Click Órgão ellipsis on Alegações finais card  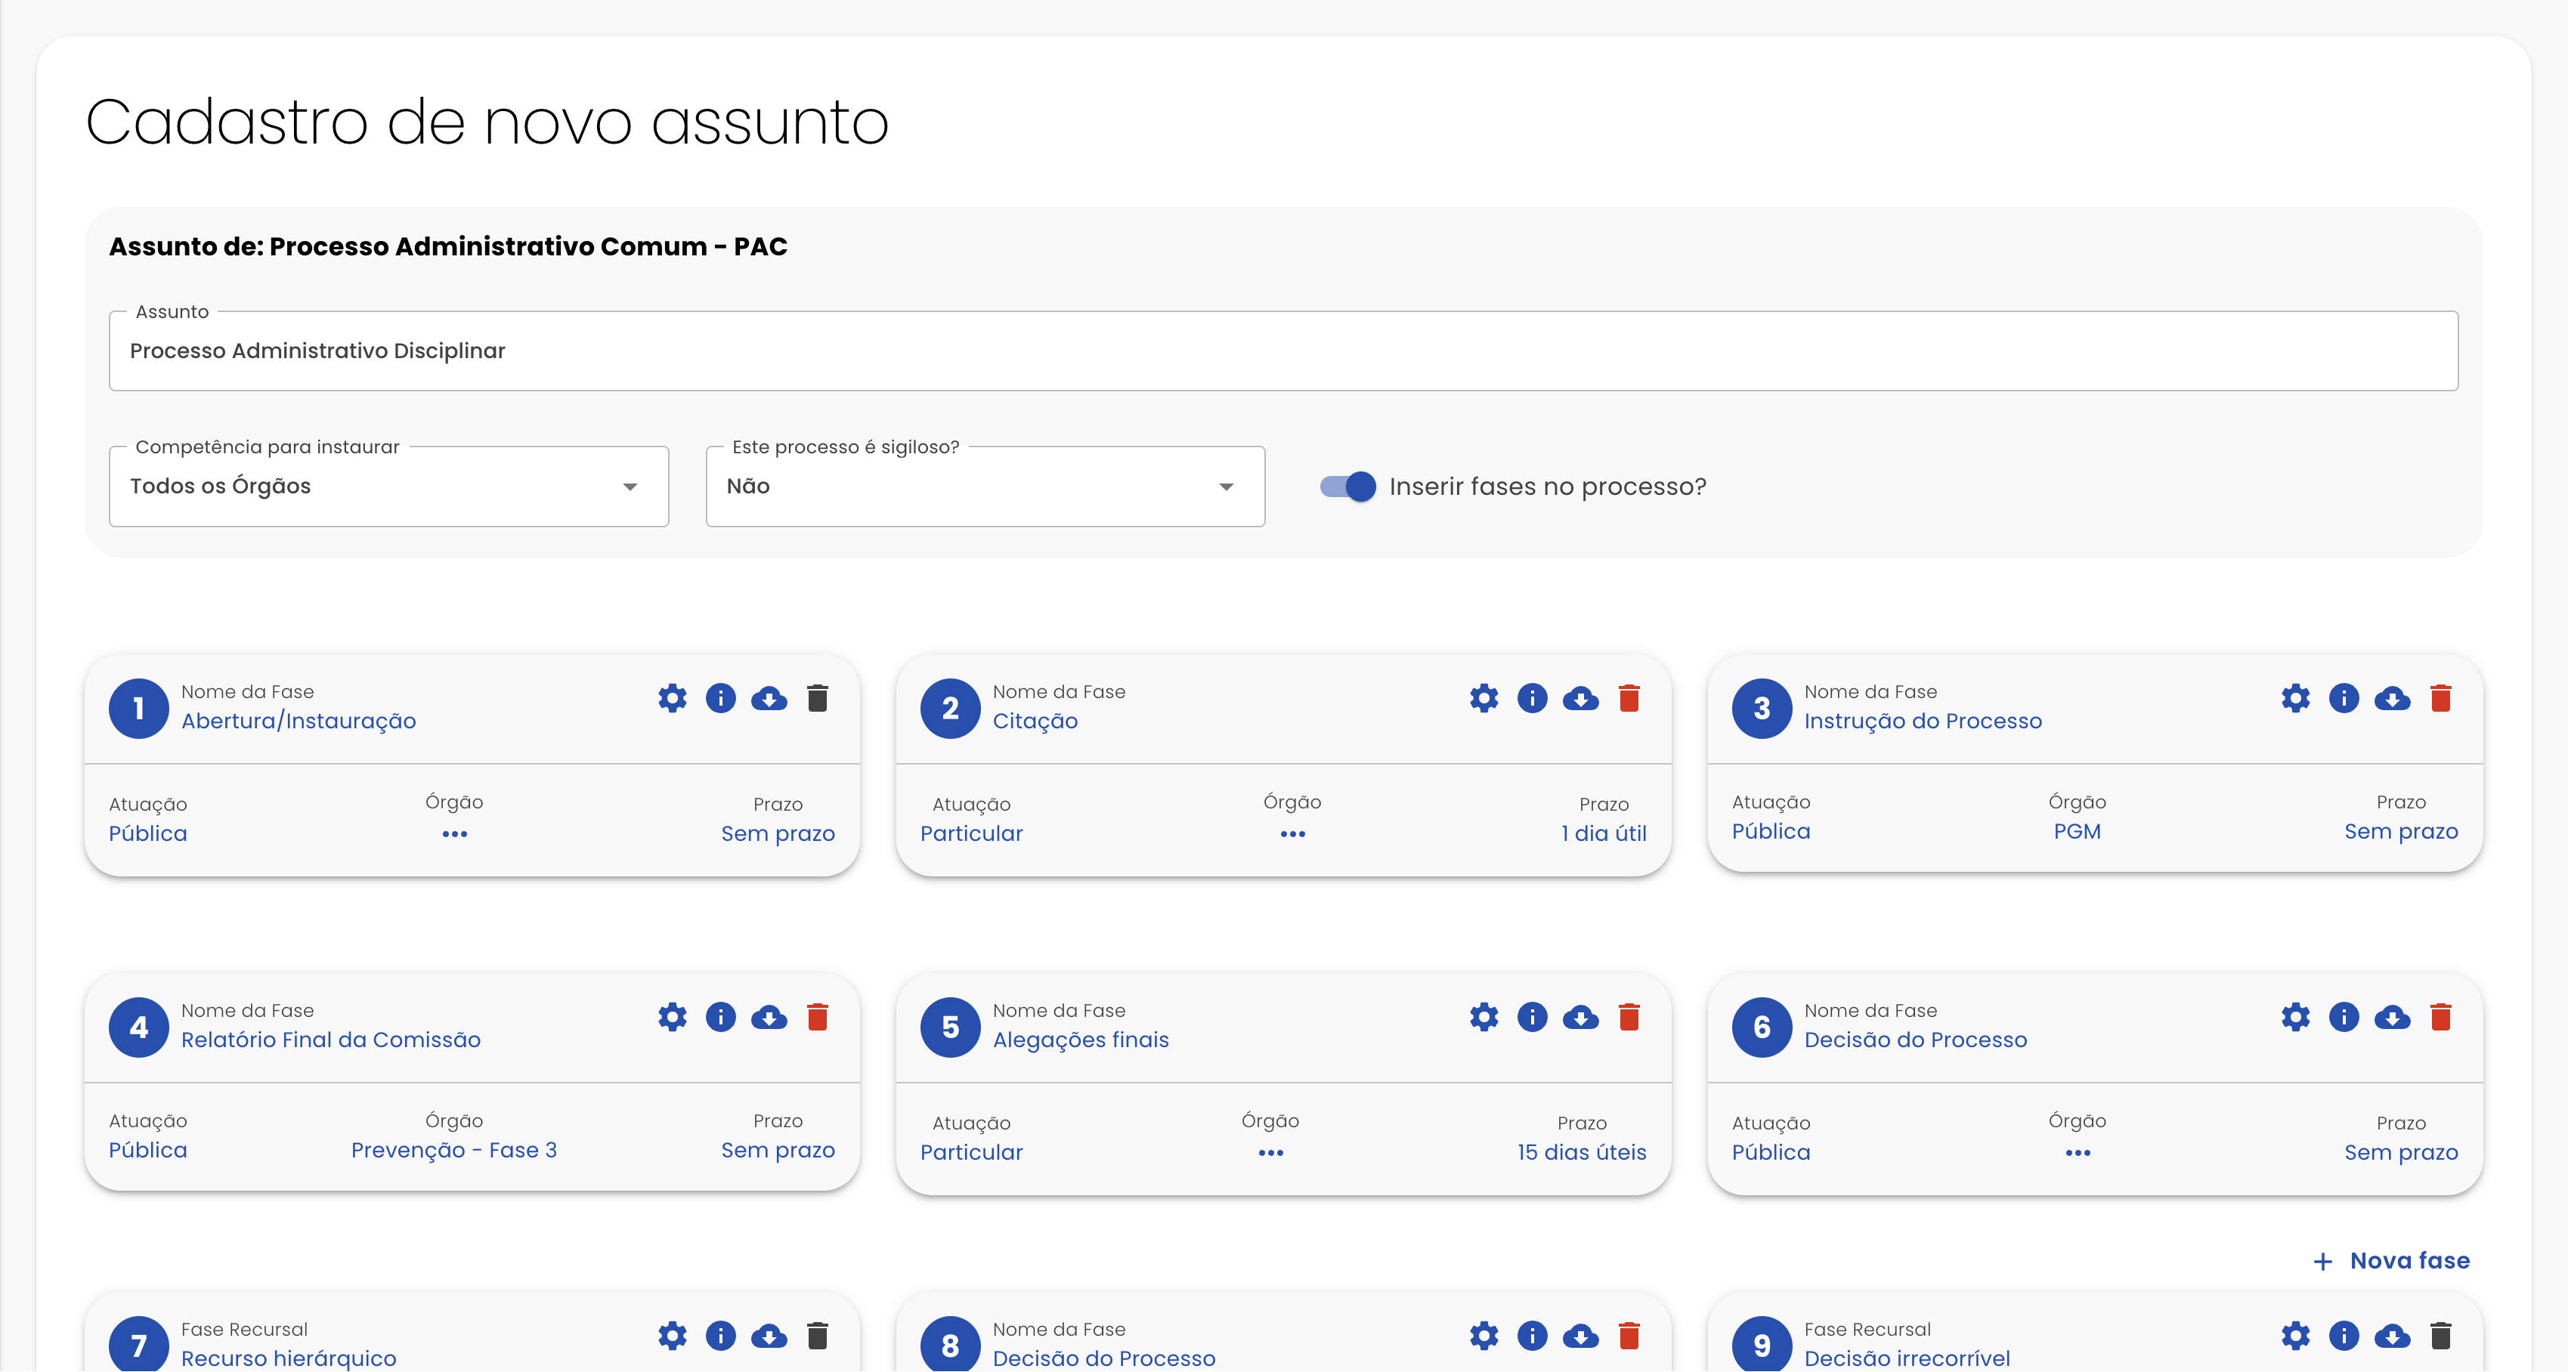[1271, 1153]
